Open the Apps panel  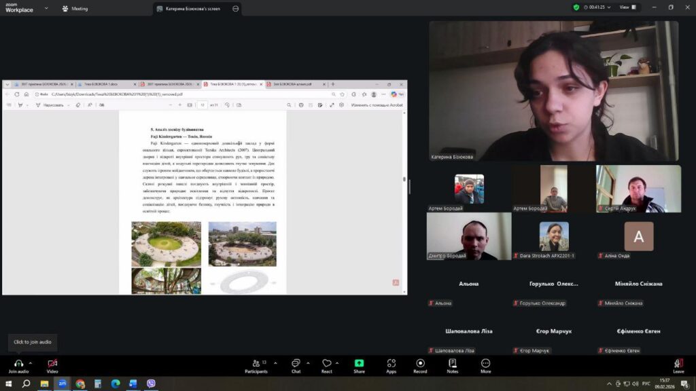[391, 363]
